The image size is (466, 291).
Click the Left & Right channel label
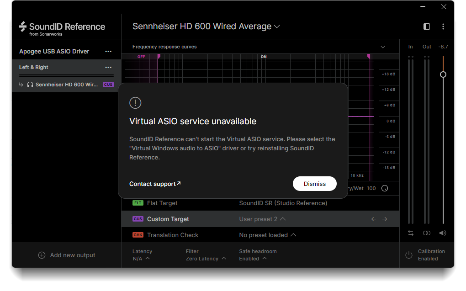pos(34,68)
